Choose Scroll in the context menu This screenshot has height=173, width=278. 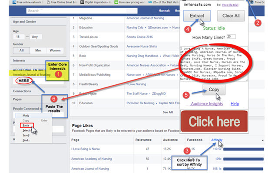(26, 135)
